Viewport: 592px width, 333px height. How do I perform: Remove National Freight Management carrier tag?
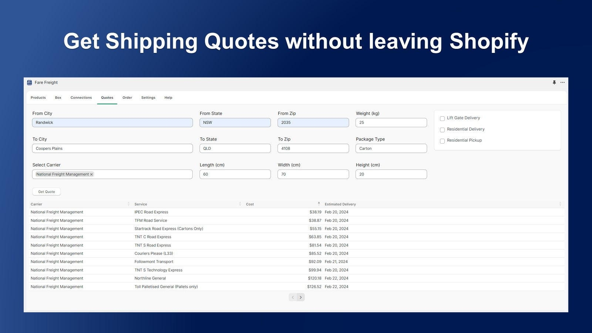coord(91,174)
